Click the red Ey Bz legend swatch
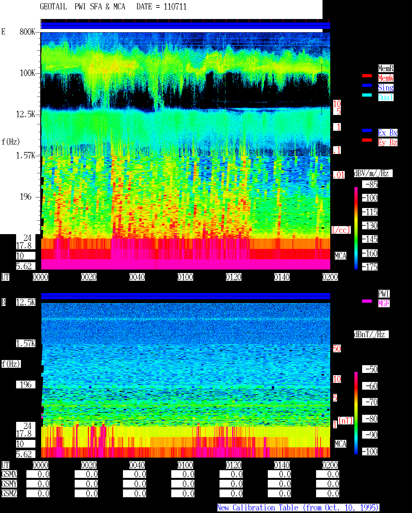The image size is (412, 513). click(367, 140)
